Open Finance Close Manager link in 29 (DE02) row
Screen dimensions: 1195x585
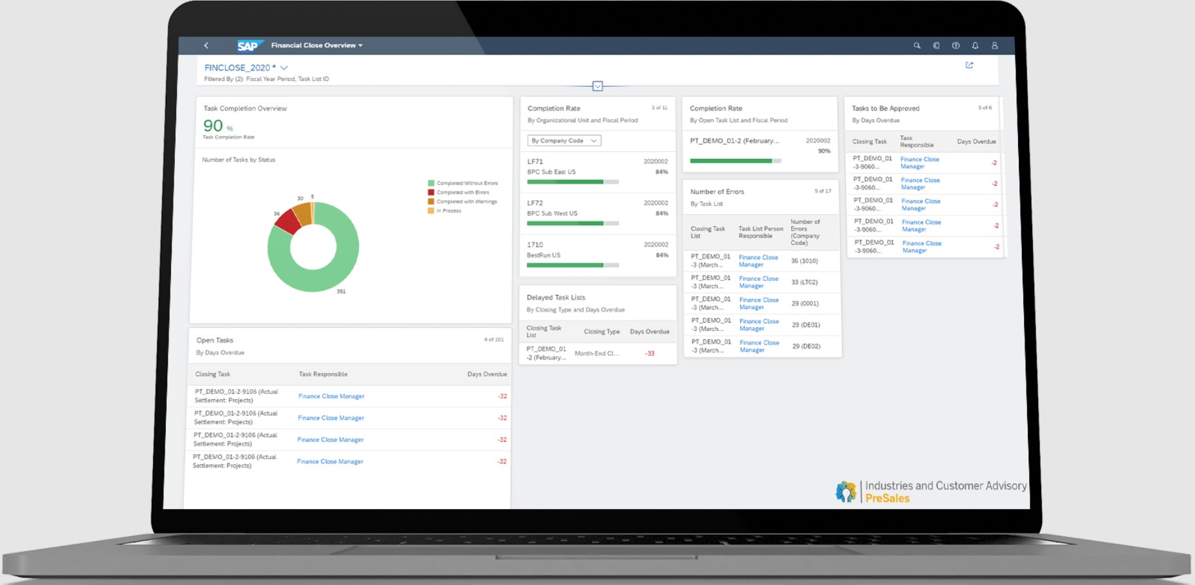click(760, 346)
